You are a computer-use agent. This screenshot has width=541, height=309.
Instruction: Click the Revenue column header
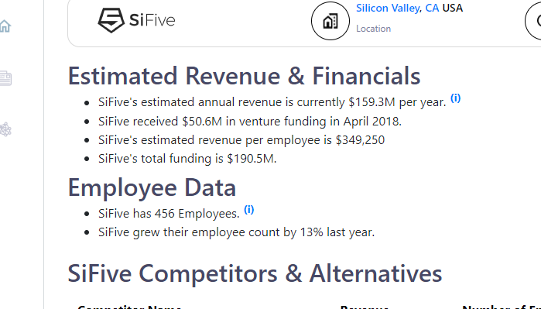[x=365, y=307]
